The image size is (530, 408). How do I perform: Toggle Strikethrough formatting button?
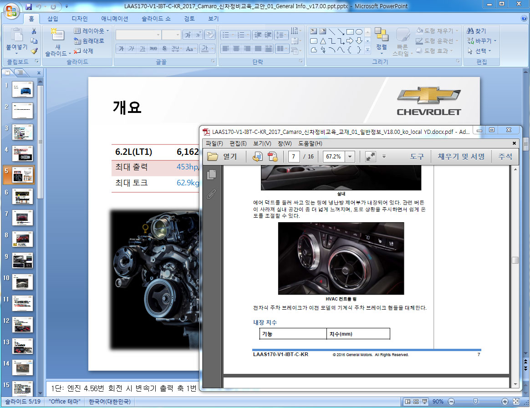click(153, 49)
